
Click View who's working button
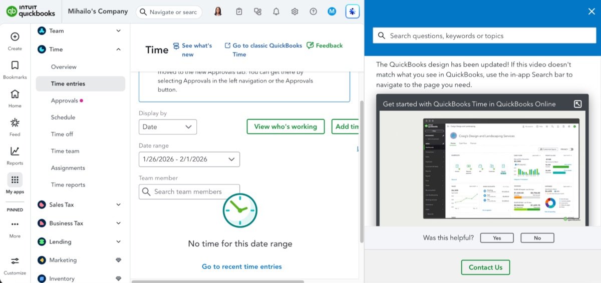285,126
